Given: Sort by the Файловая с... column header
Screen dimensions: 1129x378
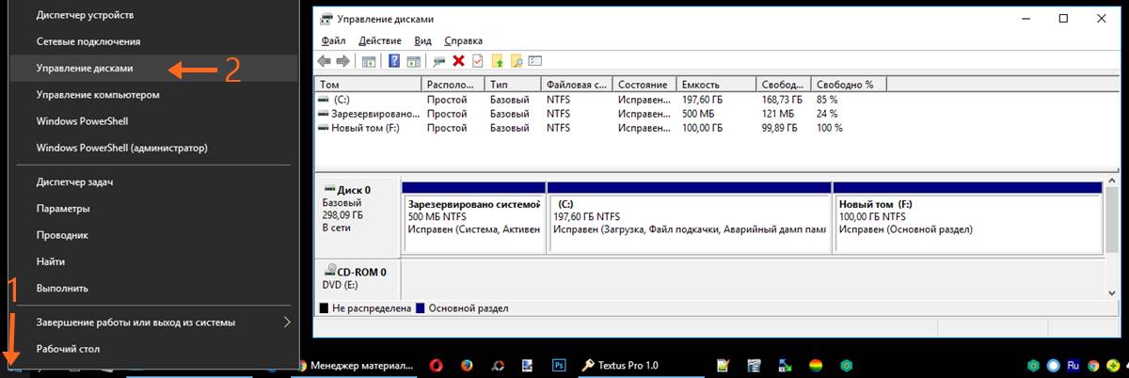Looking at the screenshot, I should tap(577, 84).
